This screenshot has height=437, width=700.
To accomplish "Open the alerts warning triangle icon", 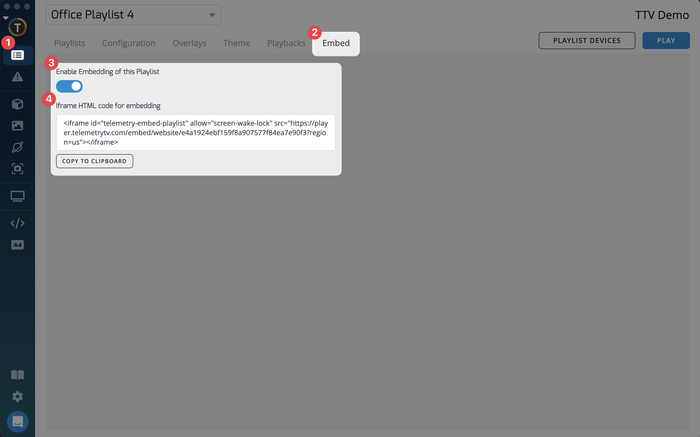I will (x=17, y=77).
